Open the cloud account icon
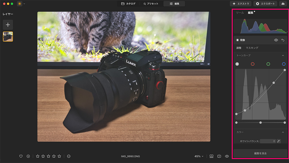Viewport: 289px width, 163px height. [x=283, y=4]
